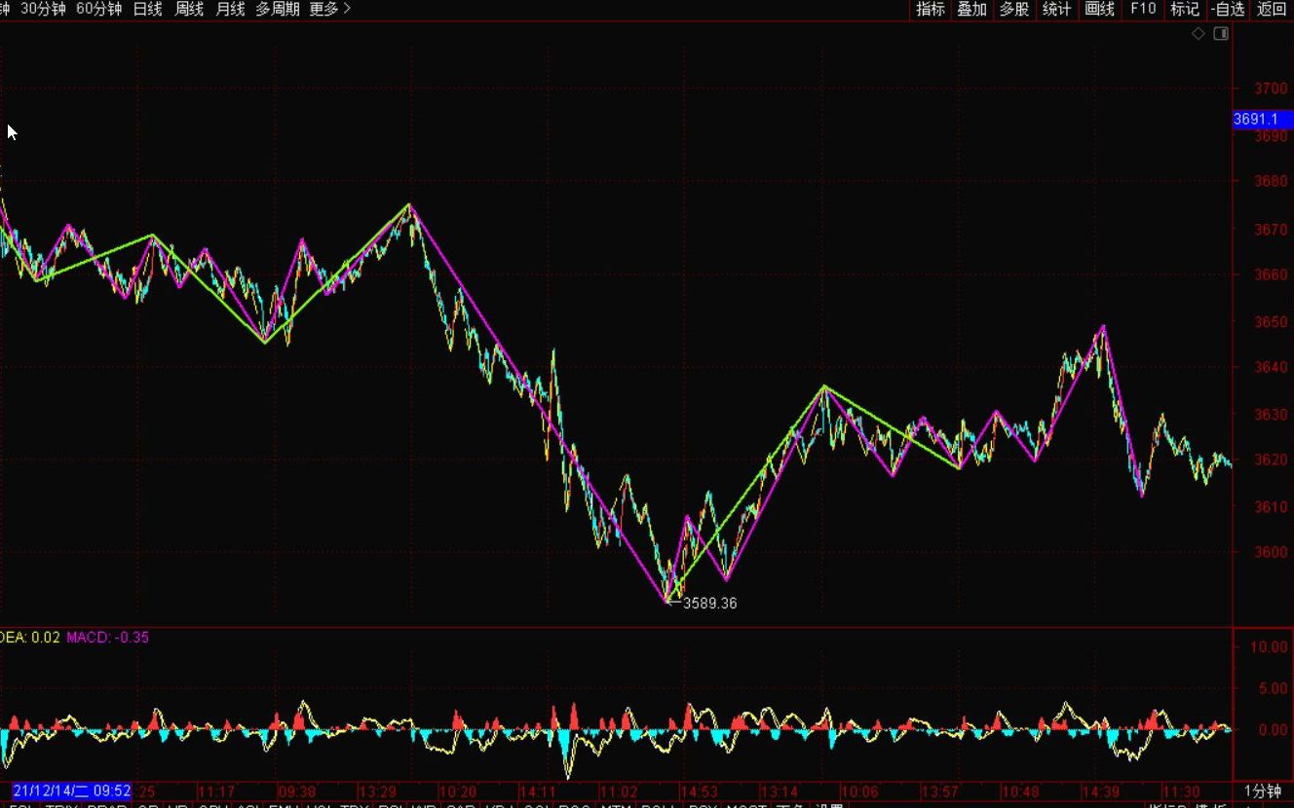Click the diamond marker icon above the chart
The image size is (1294, 808).
(1199, 33)
